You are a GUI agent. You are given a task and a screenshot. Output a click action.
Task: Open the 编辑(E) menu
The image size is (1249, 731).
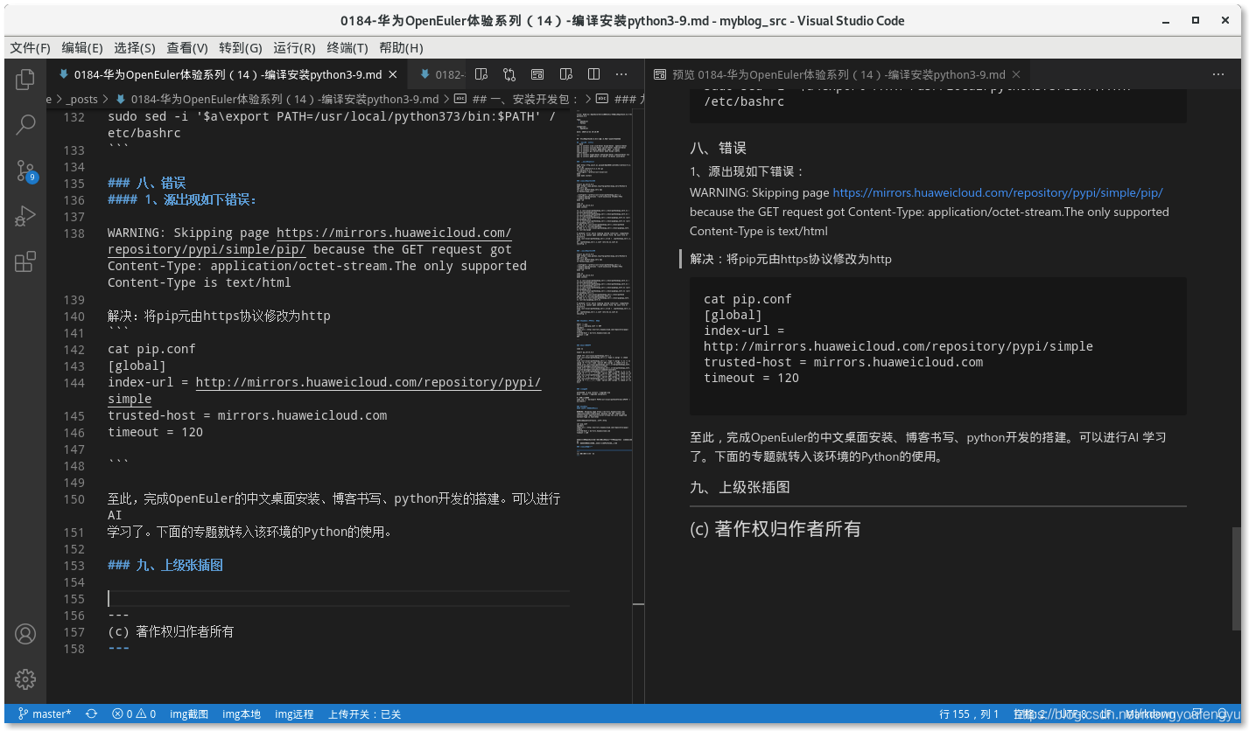(82, 47)
